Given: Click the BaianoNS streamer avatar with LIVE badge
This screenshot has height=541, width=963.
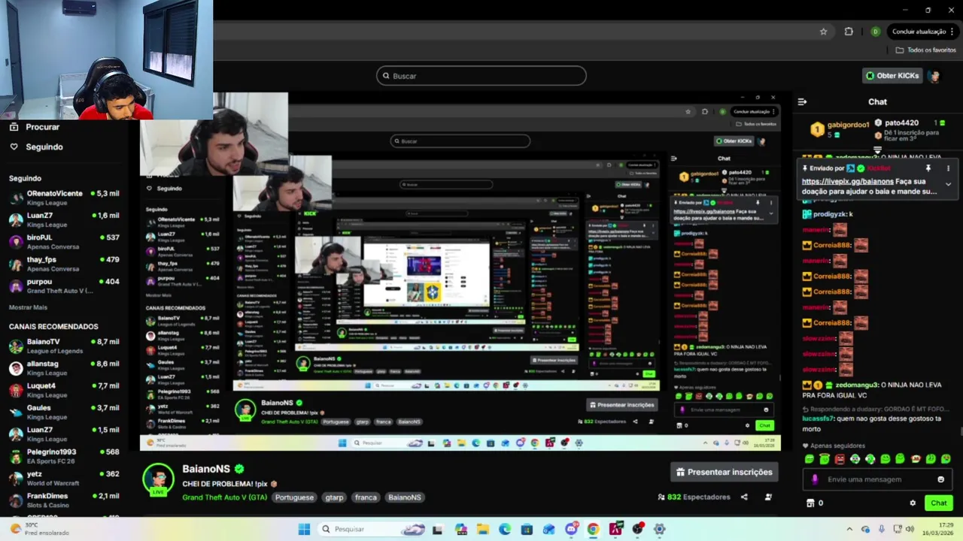Looking at the screenshot, I should click(x=158, y=480).
